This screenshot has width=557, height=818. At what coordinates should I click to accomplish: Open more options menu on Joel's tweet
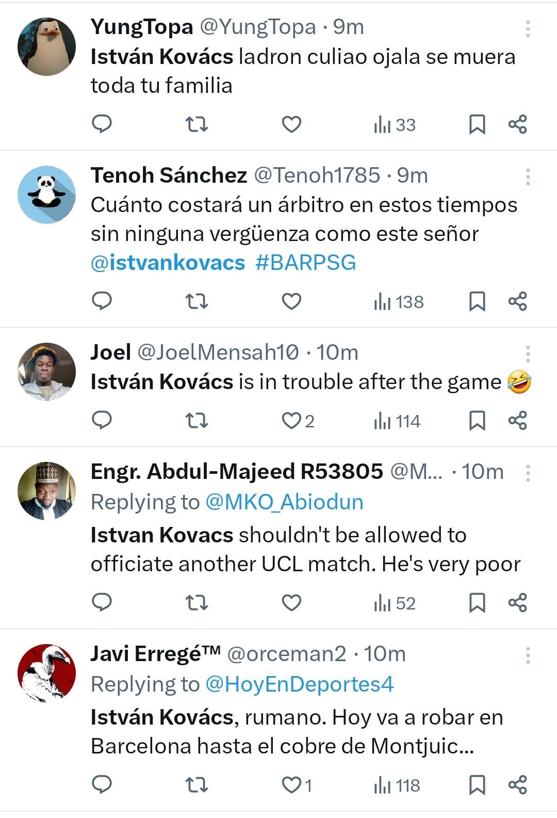click(528, 354)
